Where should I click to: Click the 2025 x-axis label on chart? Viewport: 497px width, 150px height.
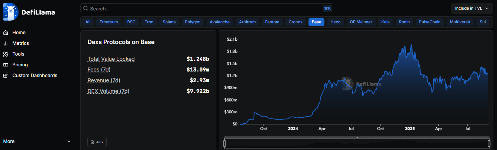(x=410, y=129)
